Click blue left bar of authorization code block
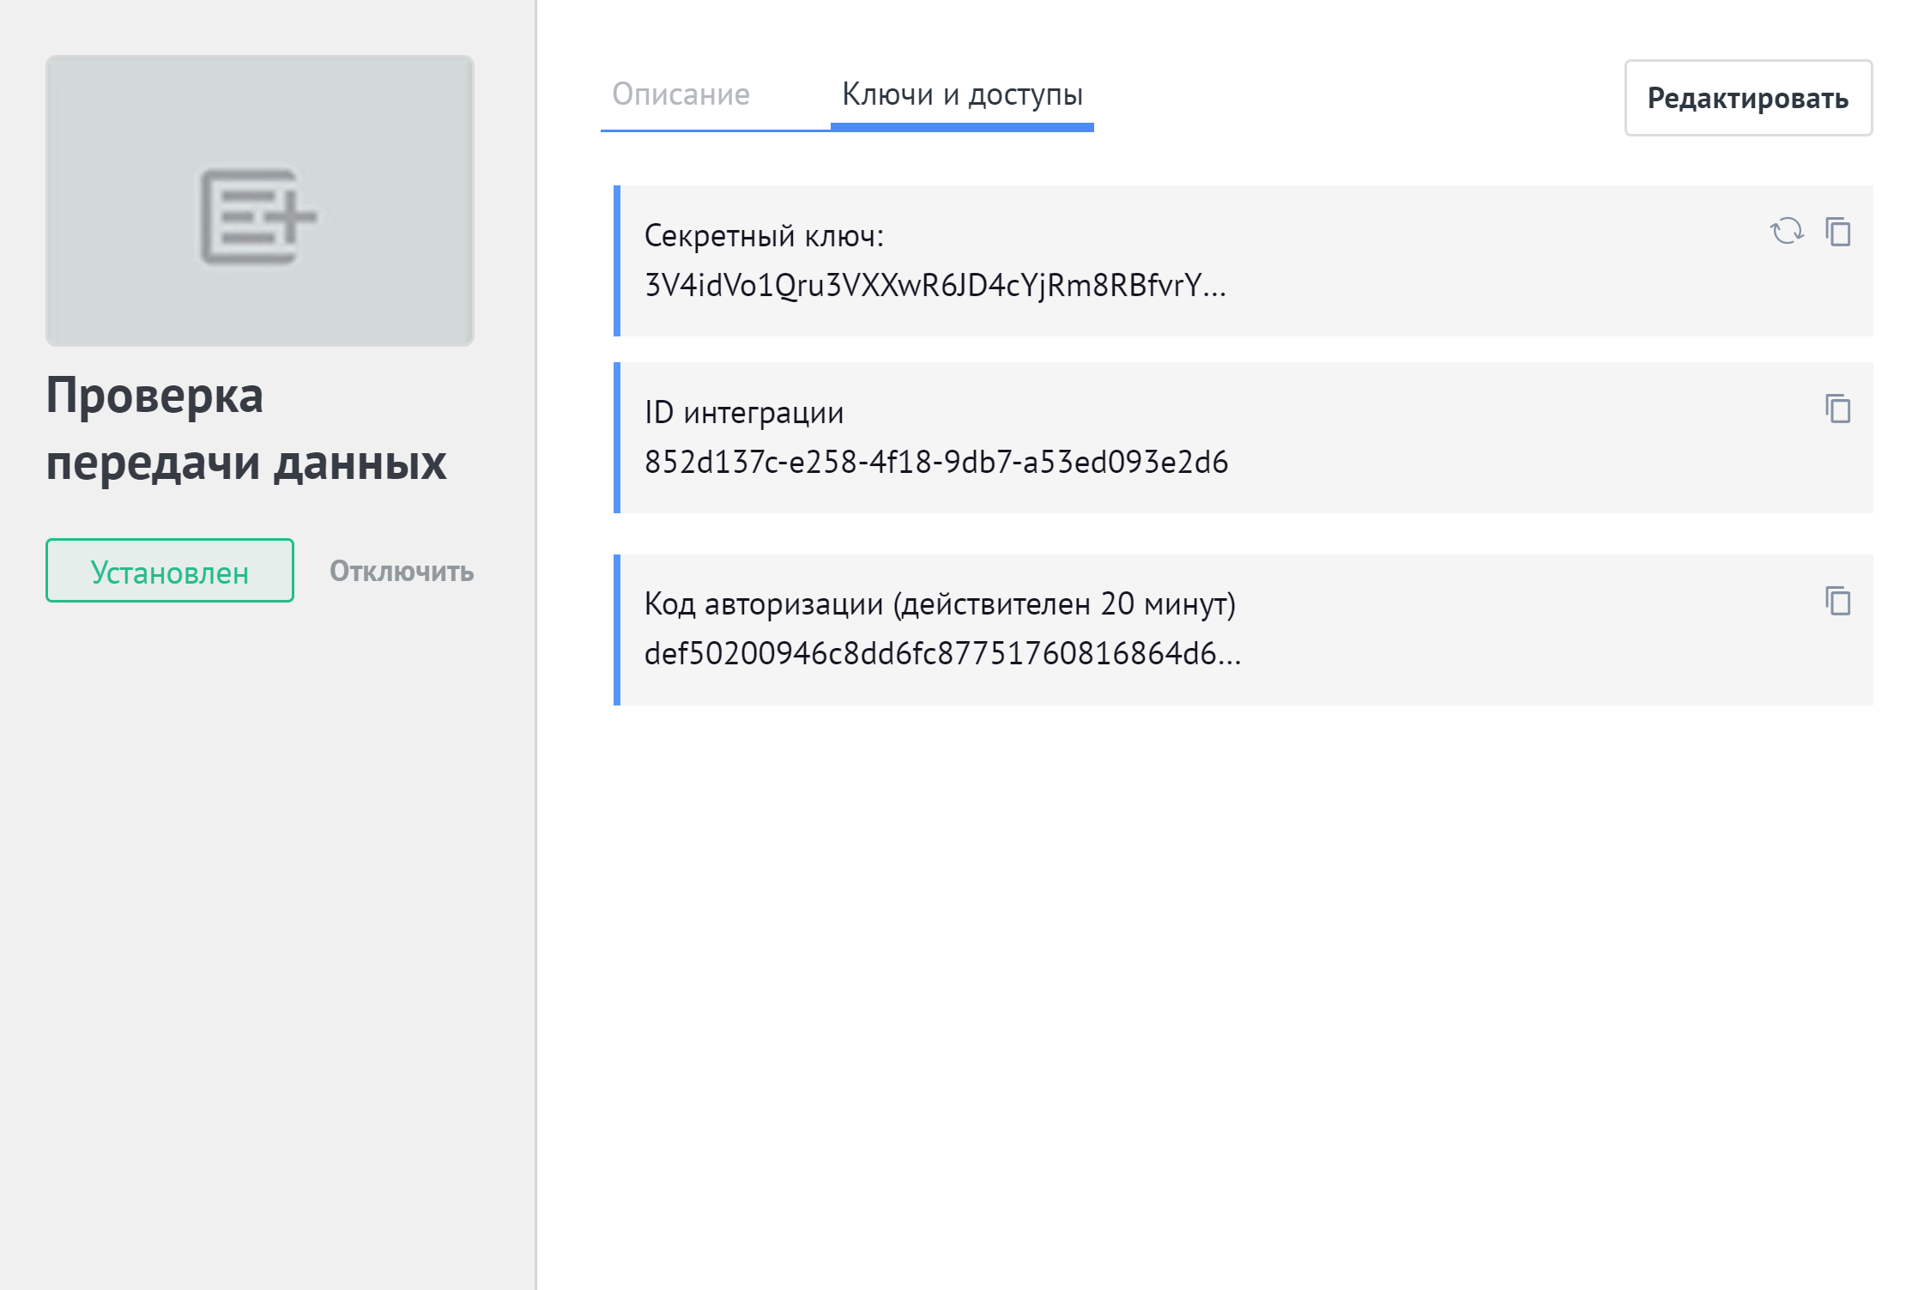Viewport: 1924px width, 1290px height. click(617, 630)
